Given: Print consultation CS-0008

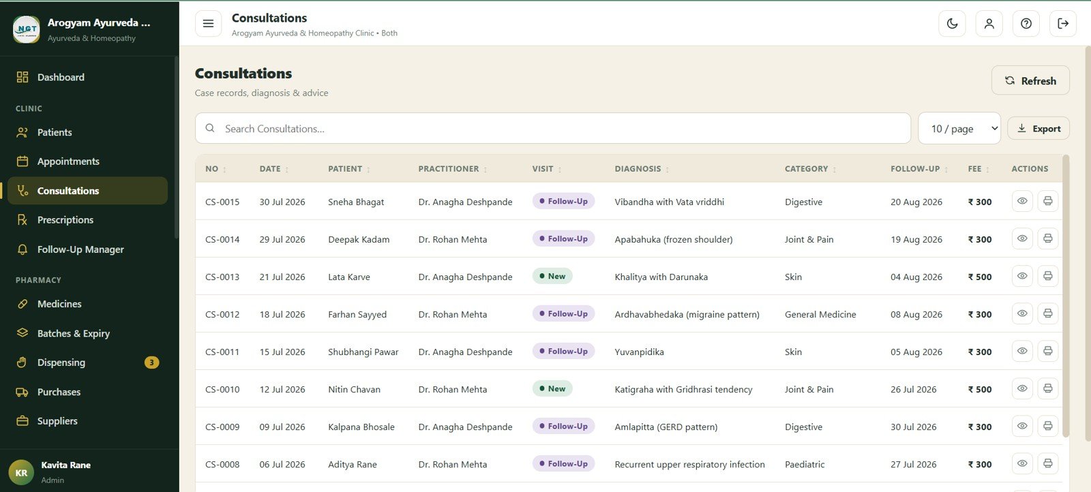Looking at the screenshot, I should [1047, 463].
